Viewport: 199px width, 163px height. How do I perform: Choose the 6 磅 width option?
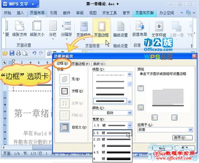pyautogui.click(x=112, y=159)
